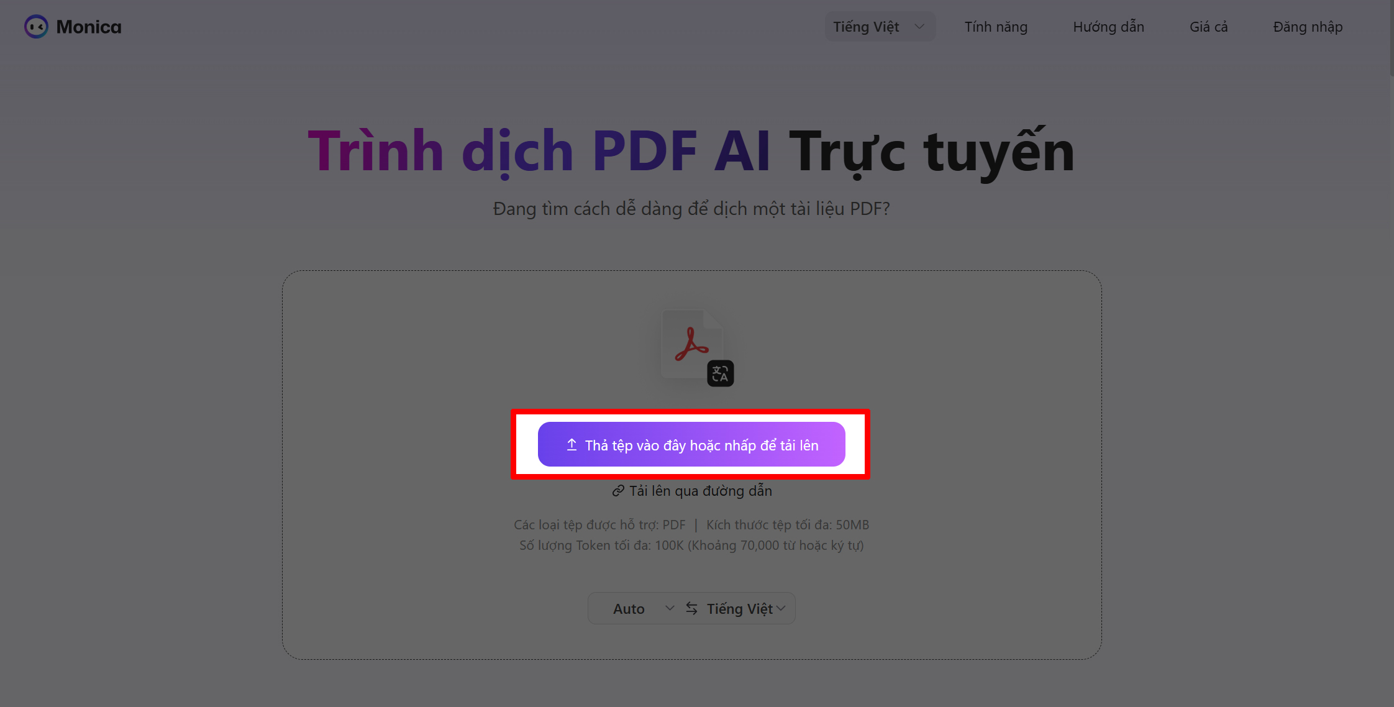1394x707 pixels.
Task: Click the subtitle 'Đang tìm cách dễ dàng'
Action: click(691, 209)
